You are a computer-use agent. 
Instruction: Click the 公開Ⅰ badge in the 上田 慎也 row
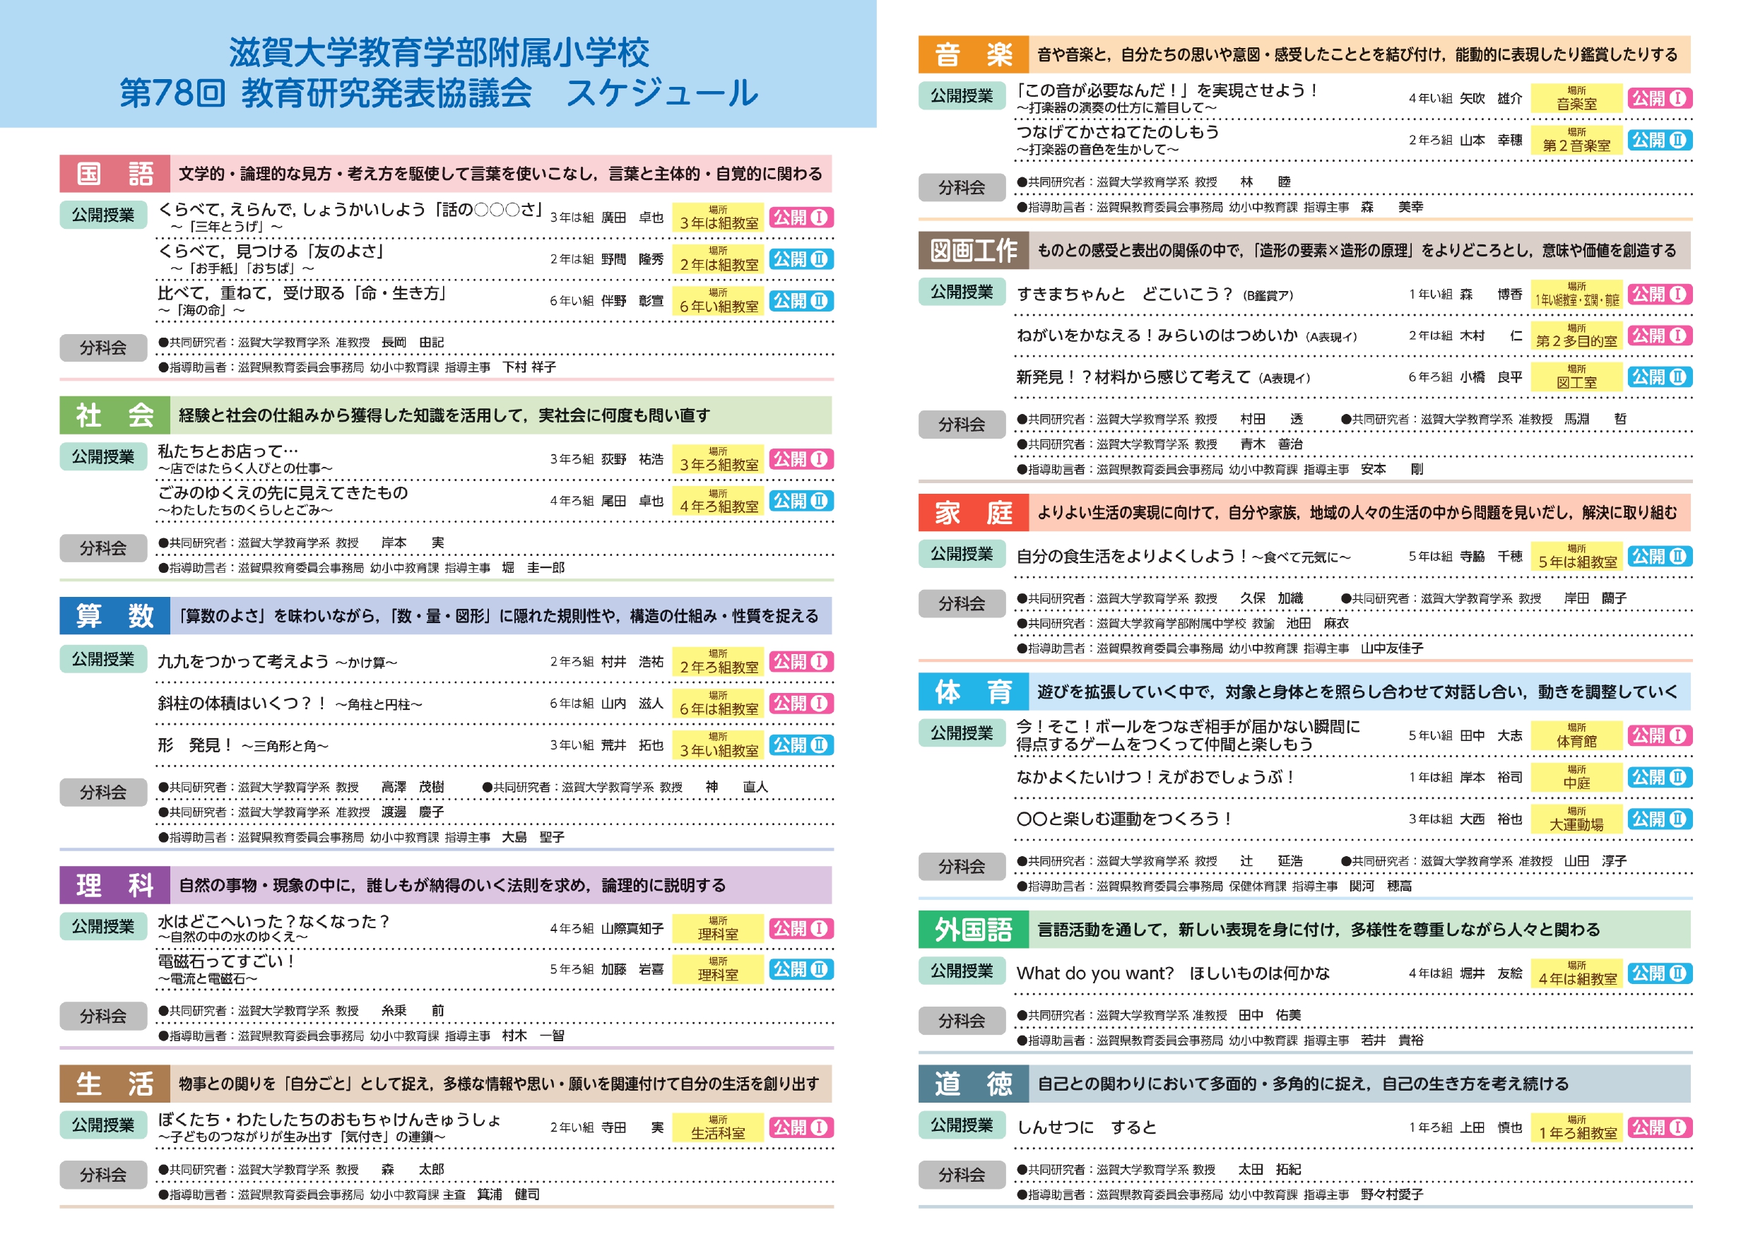coord(1660,1128)
